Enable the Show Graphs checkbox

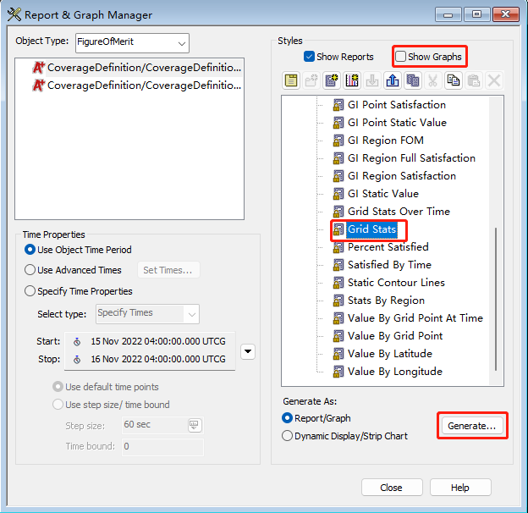tap(400, 57)
